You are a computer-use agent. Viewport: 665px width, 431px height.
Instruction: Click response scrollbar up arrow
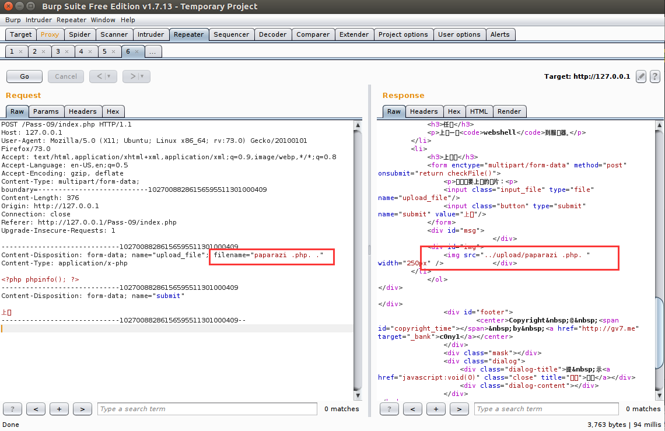(x=659, y=125)
